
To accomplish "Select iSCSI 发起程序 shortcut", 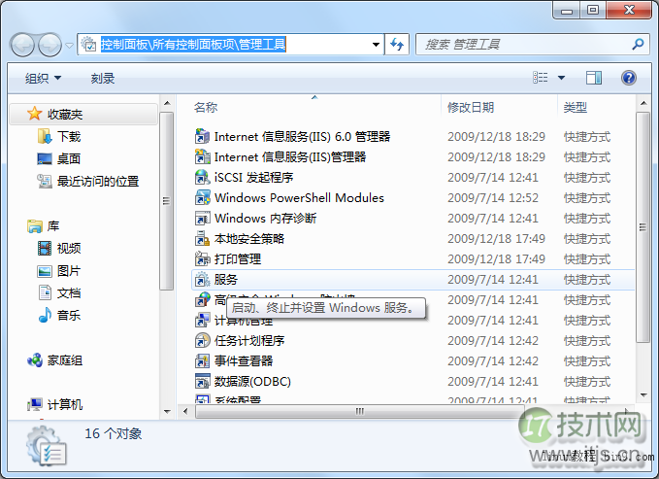I will point(253,177).
